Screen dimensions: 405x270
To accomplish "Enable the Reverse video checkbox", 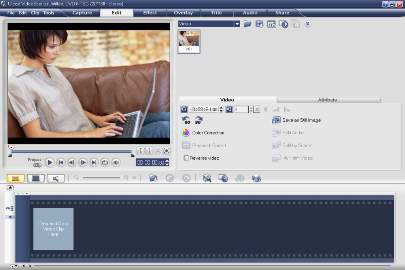I will (x=186, y=158).
